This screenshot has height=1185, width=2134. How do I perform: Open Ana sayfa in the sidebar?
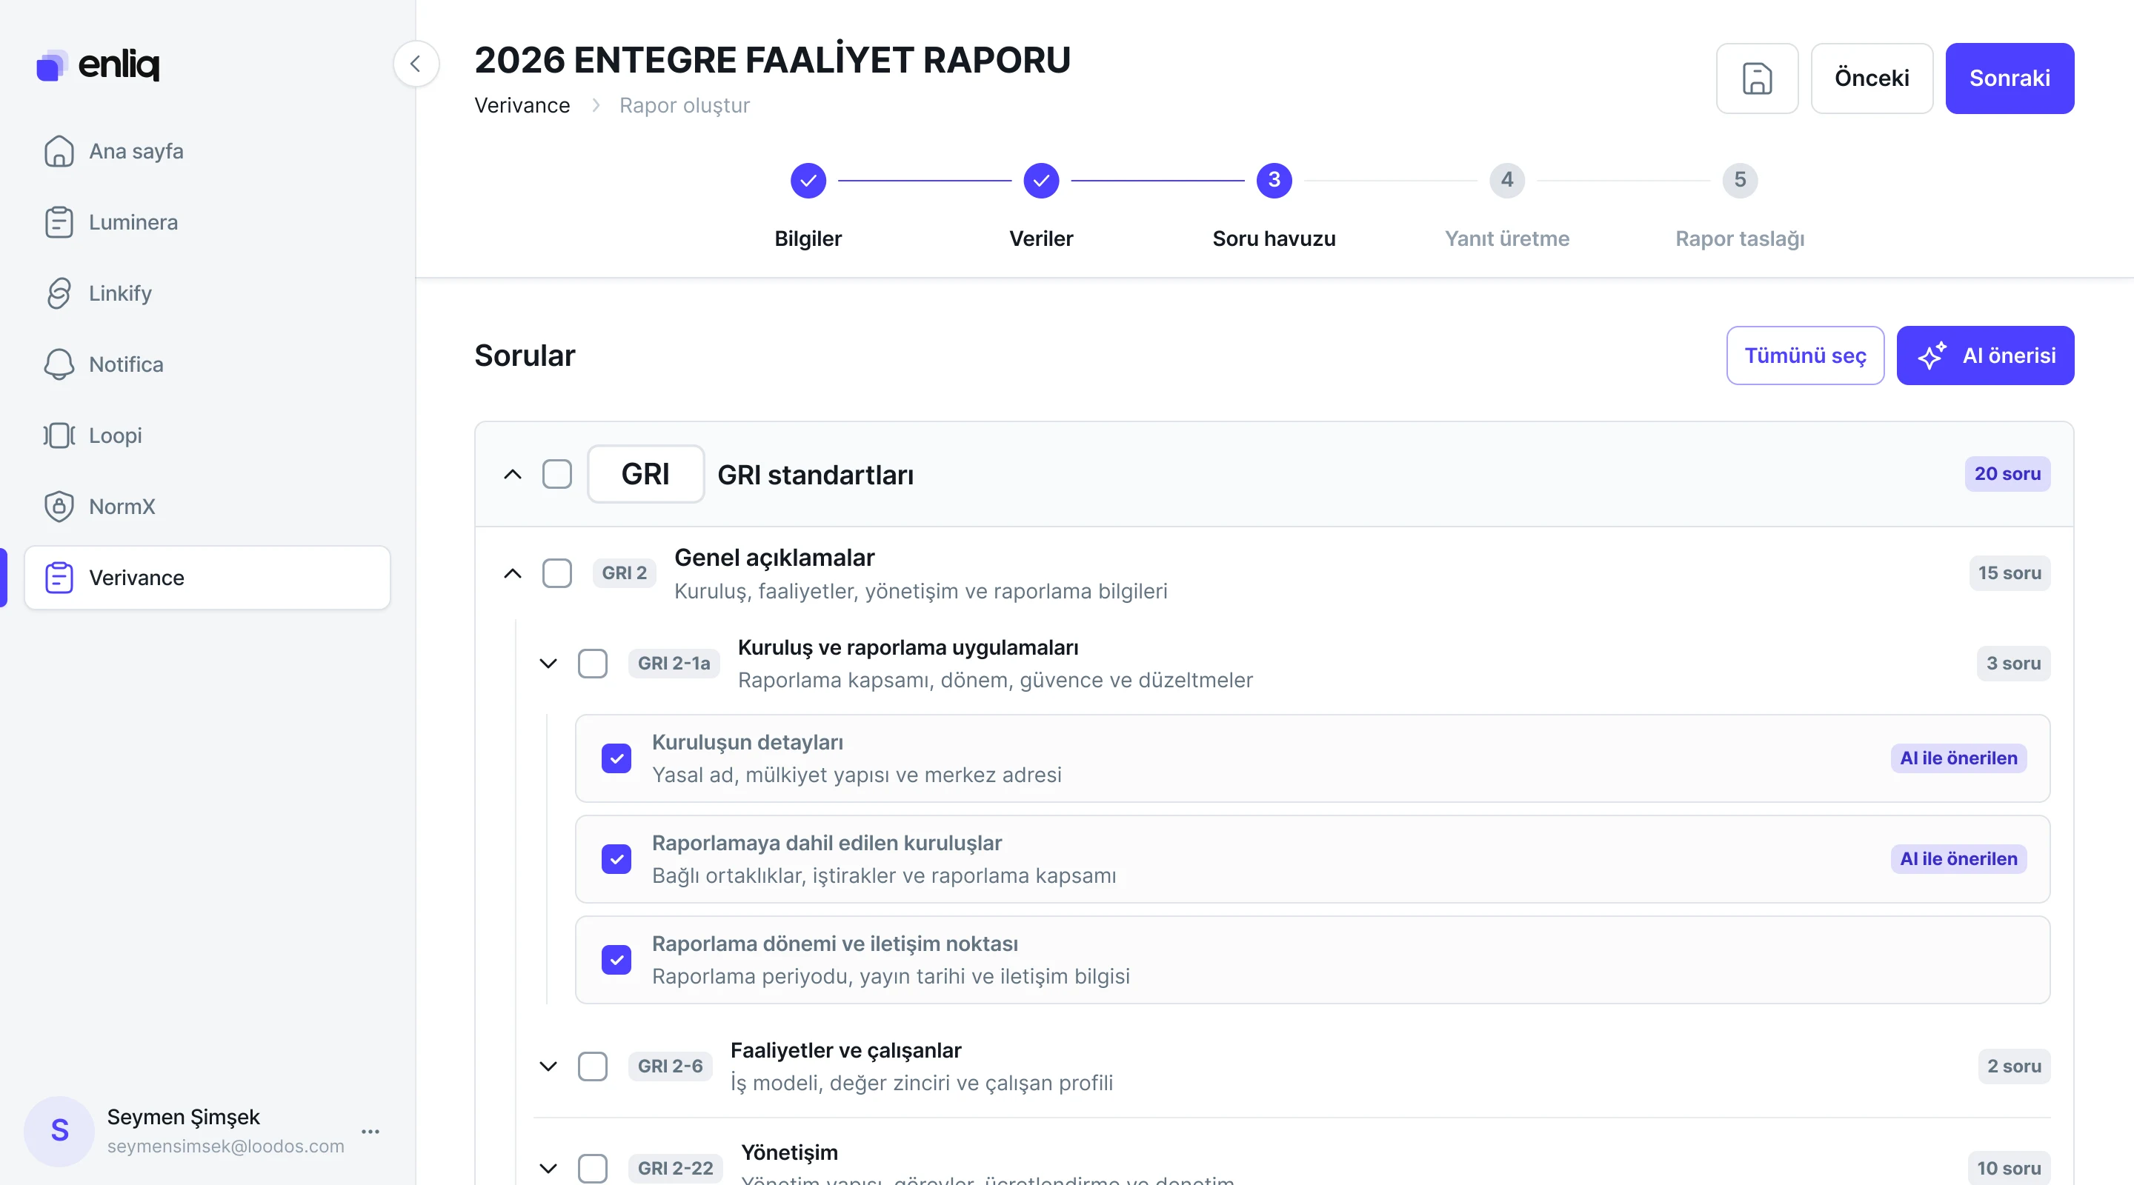point(207,152)
